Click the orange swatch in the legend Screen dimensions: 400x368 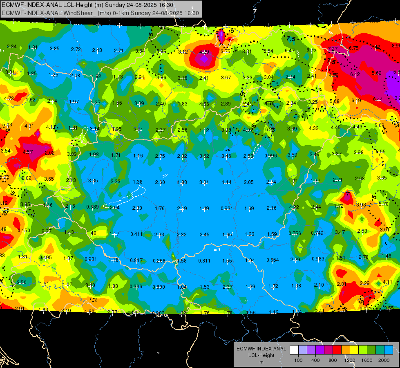[346, 350]
